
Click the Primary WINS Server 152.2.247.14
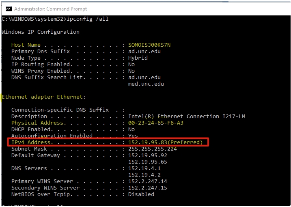pos(148,181)
